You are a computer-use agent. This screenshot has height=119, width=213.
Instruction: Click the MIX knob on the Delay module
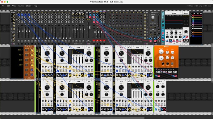163,94
